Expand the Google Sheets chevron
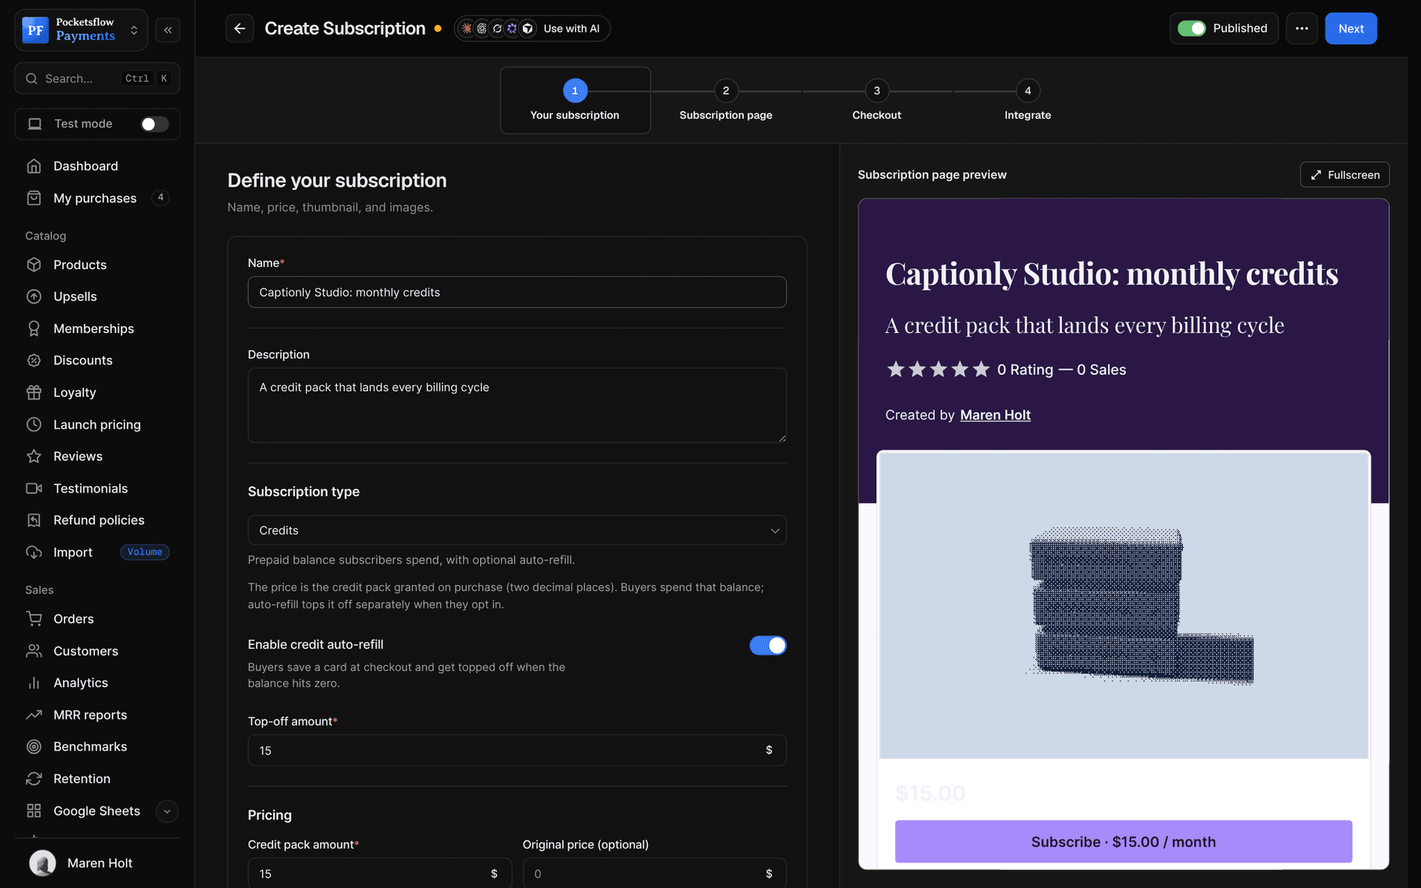The image size is (1421, 888). 167,811
